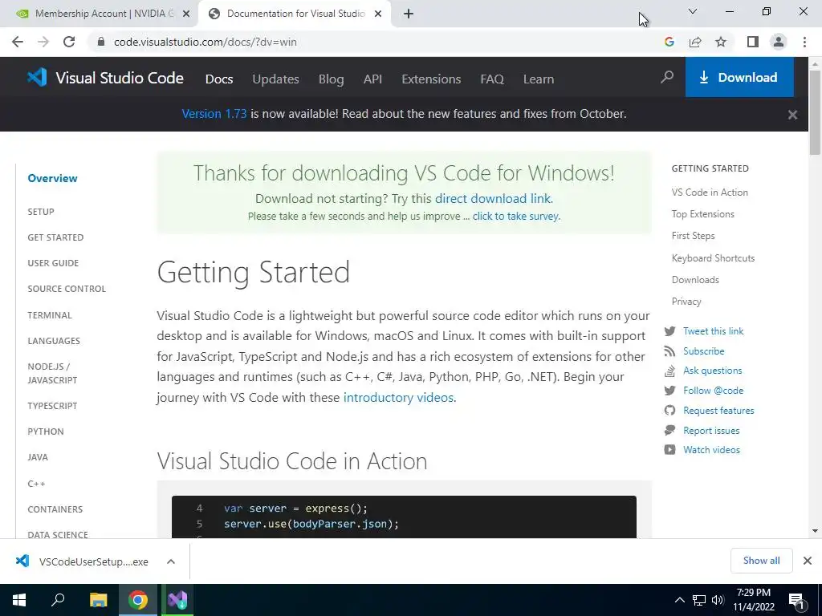The width and height of the screenshot is (822, 616).
Task: Open Windows taskbar search
Action: (x=58, y=600)
